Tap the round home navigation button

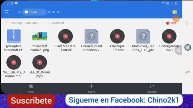[188, 47]
